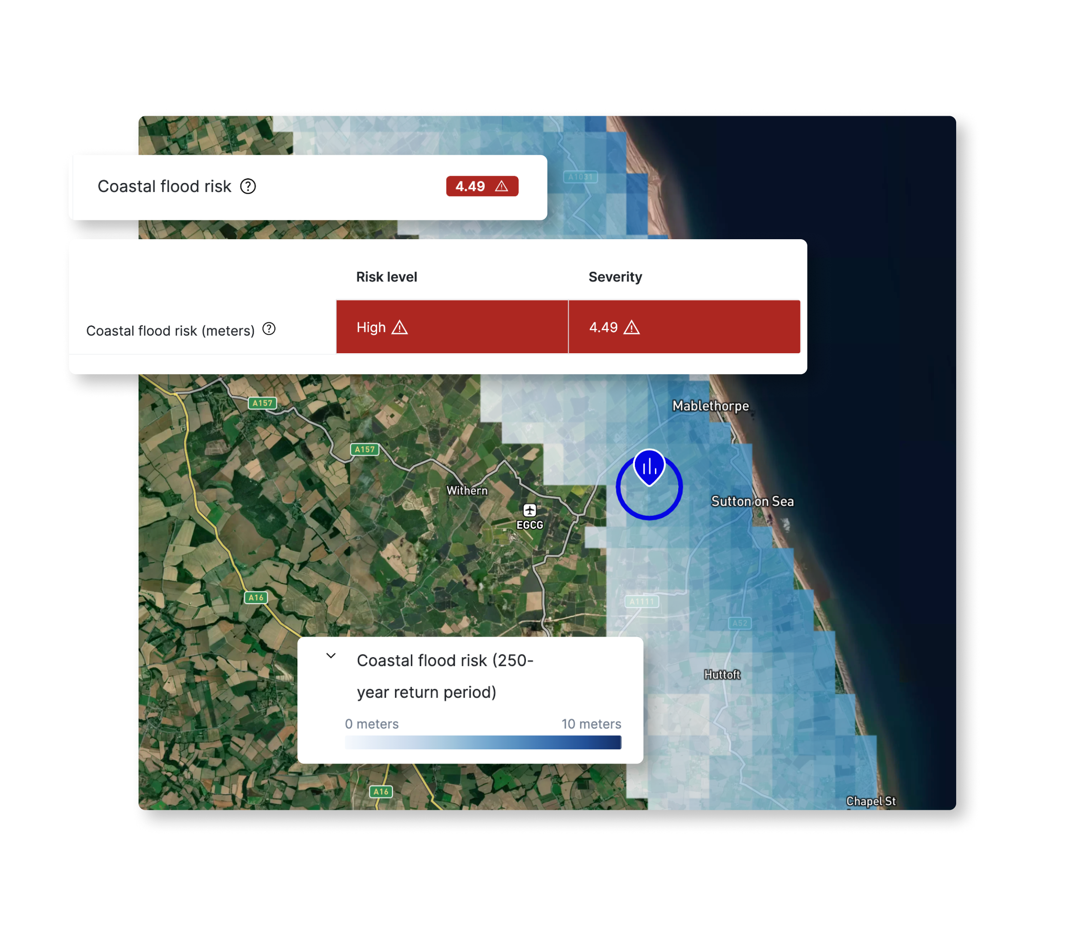Click the A16 road shield near bottom
The height and width of the screenshot is (926, 1081).
coord(381,791)
